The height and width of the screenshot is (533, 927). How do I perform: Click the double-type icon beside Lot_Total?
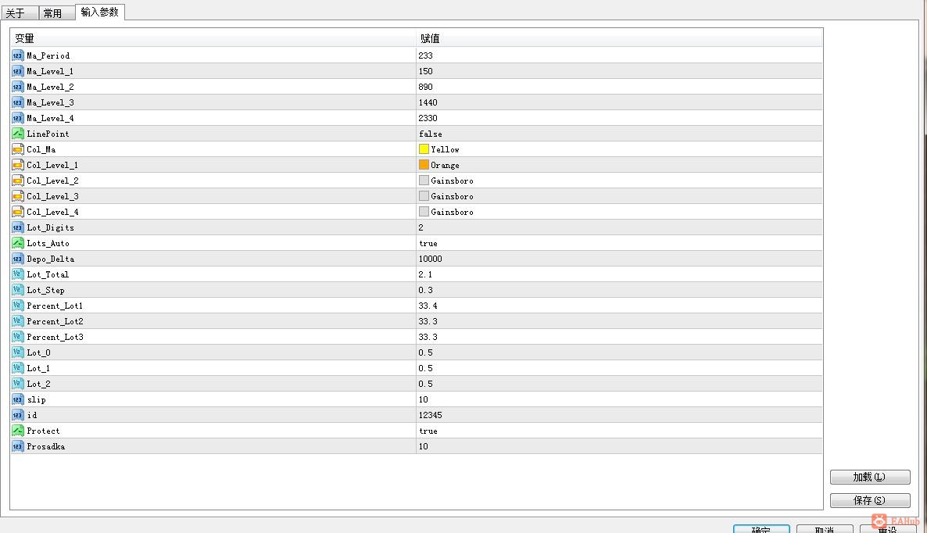coord(18,274)
